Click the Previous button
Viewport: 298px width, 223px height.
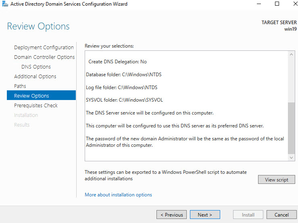point(171,215)
